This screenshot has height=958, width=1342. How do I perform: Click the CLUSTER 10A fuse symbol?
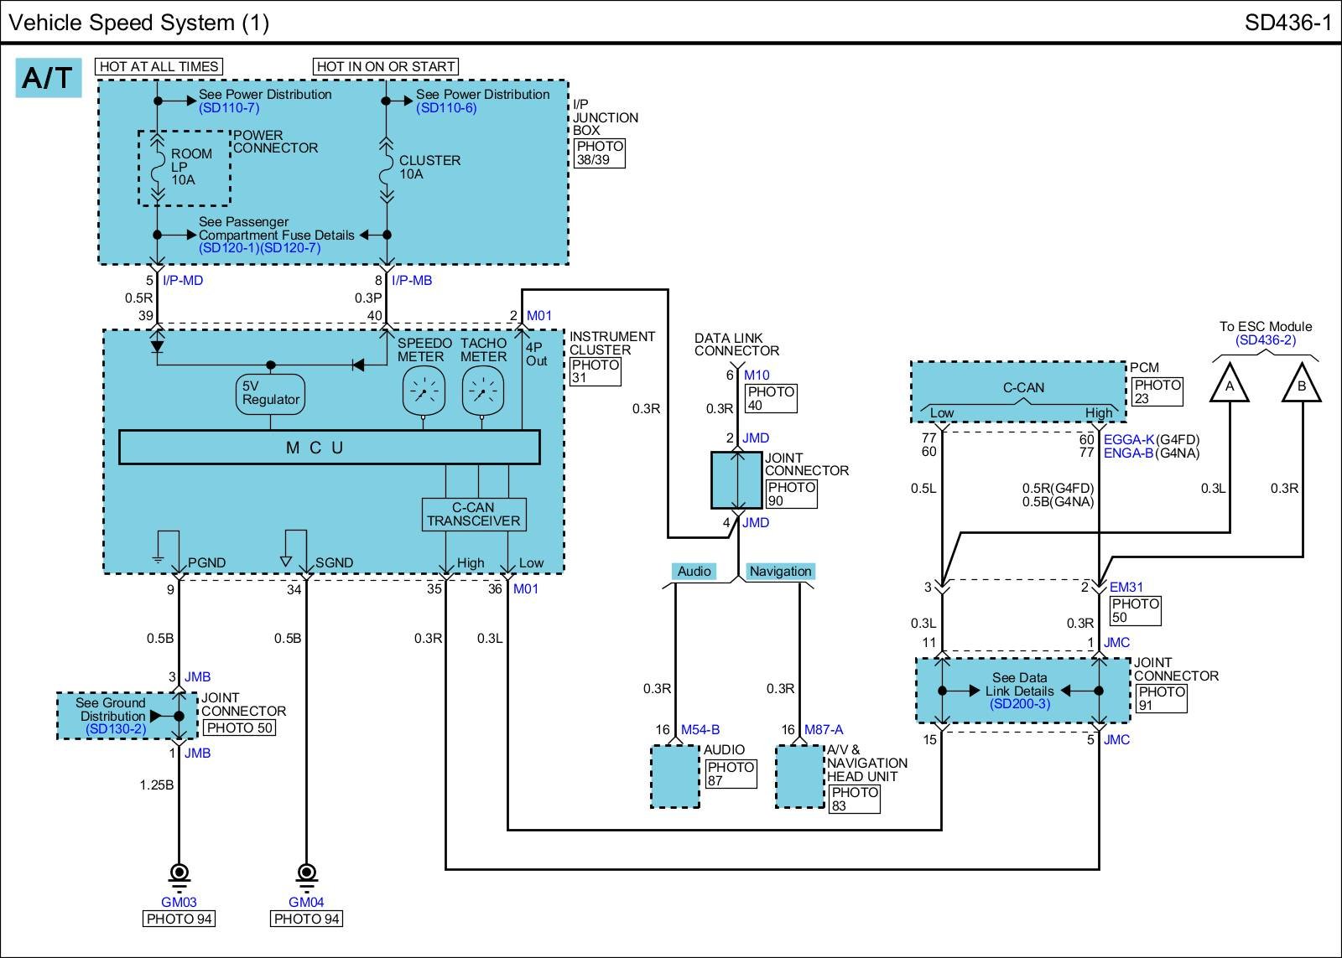[386, 167]
